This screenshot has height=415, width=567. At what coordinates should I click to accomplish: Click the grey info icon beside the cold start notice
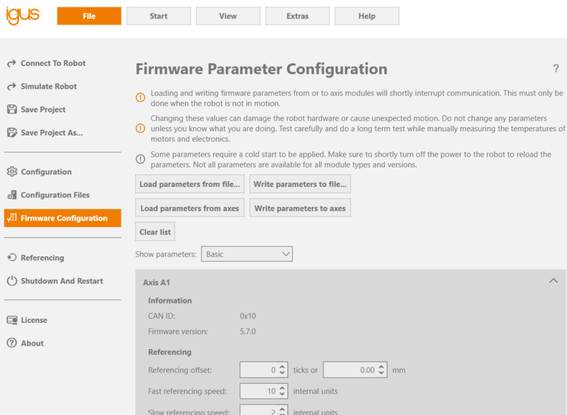click(140, 159)
